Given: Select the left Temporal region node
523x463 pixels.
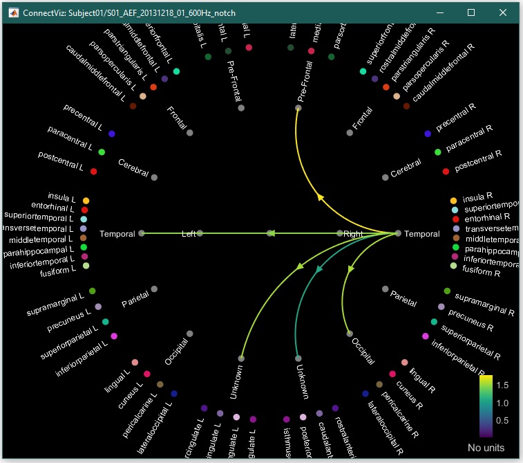Looking at the screenshot, I should point(142,233).
